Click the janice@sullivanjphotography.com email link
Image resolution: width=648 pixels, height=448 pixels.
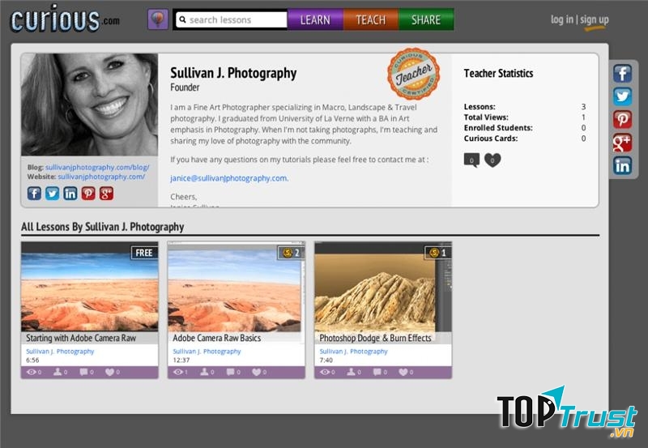pyautogui.click(x=229, y=178)
